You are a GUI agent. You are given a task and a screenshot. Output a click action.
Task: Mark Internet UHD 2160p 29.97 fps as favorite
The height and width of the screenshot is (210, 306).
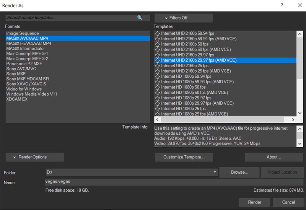click(x=157, y=55)
